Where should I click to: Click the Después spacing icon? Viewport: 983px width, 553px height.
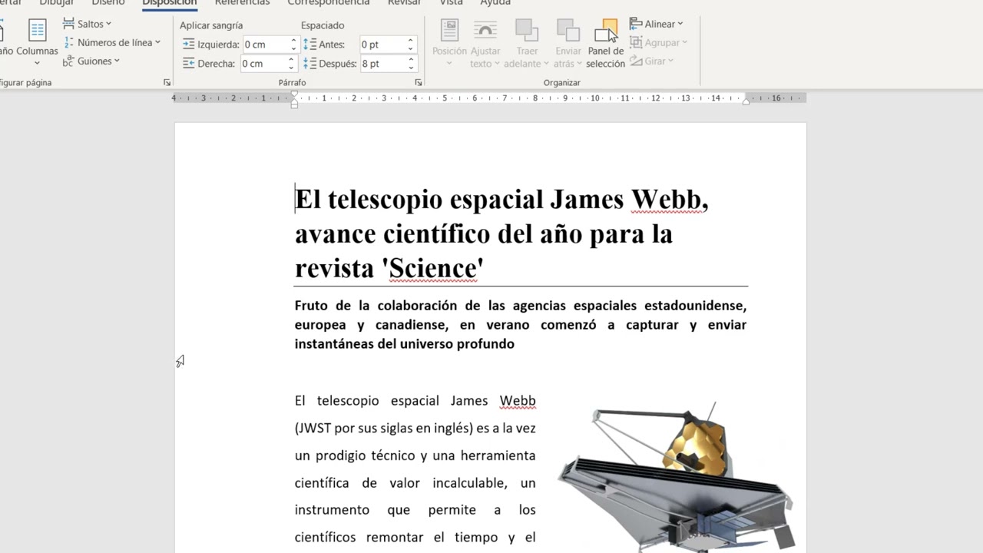309,64
